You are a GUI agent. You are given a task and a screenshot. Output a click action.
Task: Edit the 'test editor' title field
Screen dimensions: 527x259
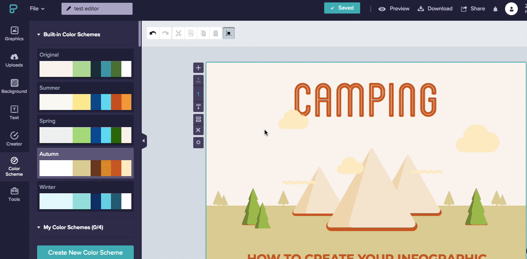(x=97, y=9)
